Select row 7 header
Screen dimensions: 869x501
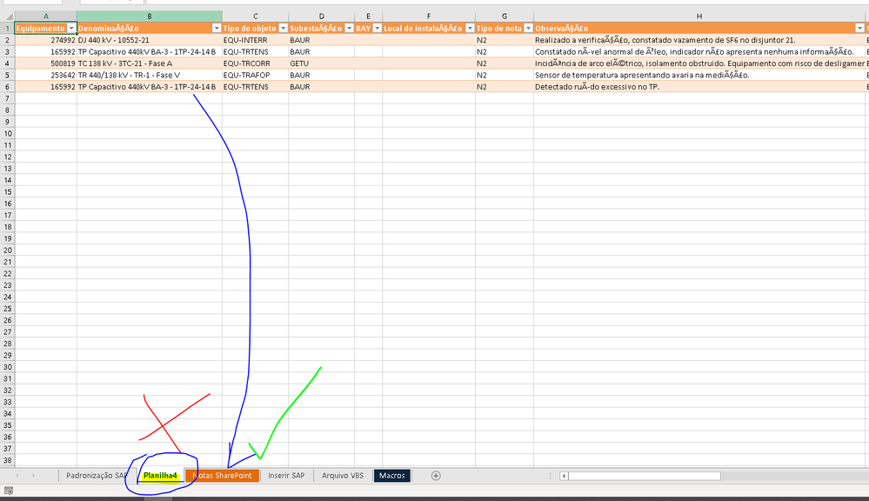(x=7, y=98)
